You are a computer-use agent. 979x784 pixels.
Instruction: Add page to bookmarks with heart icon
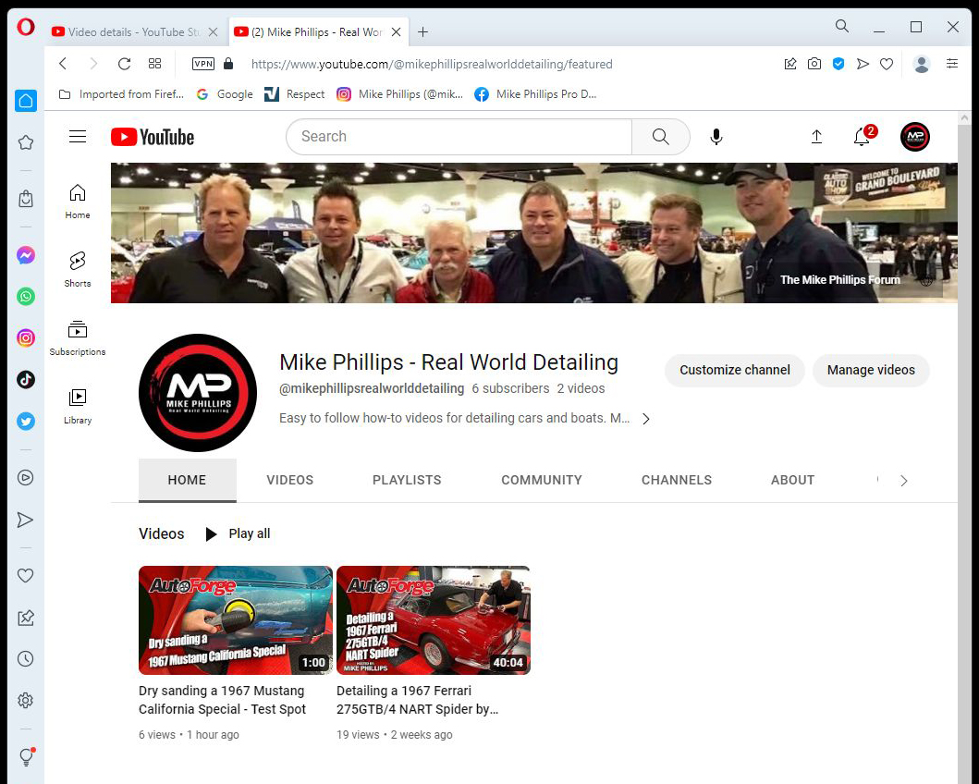[x=887, y=64]
